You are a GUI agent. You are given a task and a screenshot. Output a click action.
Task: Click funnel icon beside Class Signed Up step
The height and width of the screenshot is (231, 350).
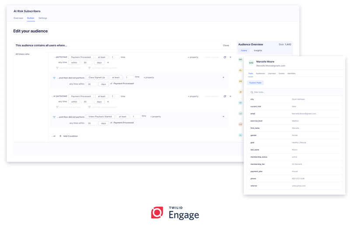pyautogui.click(x=54, y=78)
